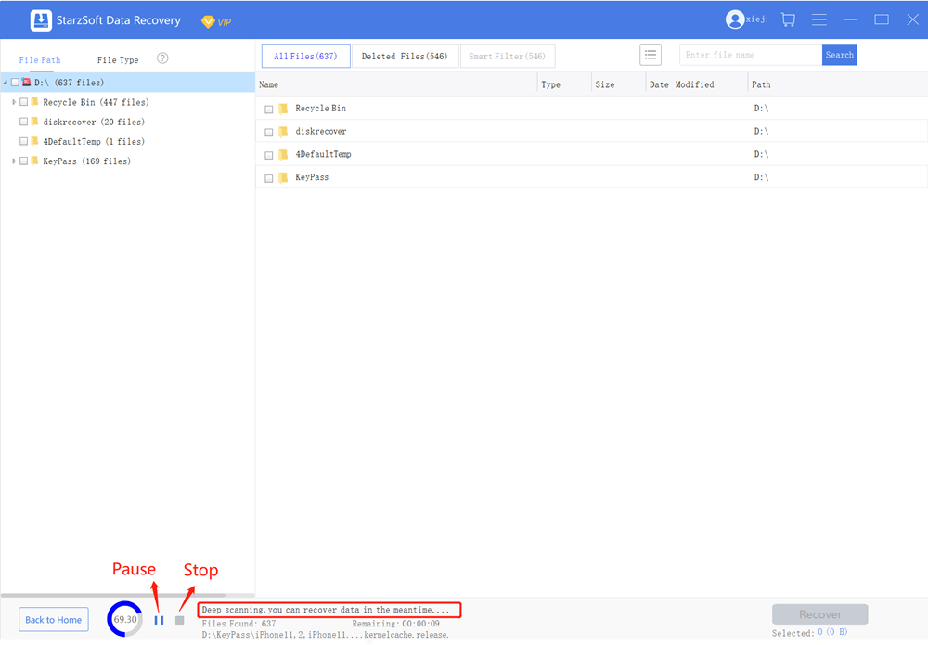Open the hamburger menu icon
This screenshot has width=928, height=645.
click(819, 19)
